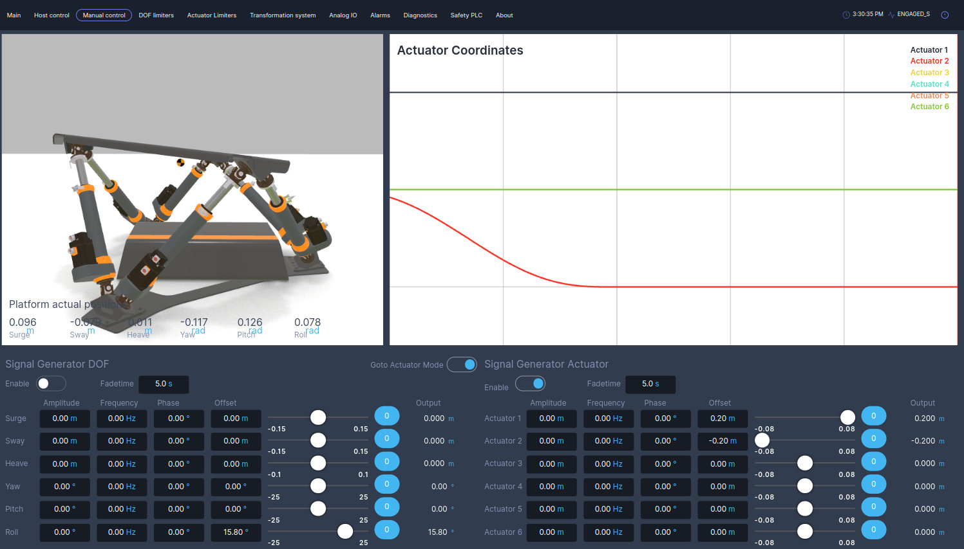
Task: Switch to the Diagnostics tab
Action: click(x=420, y=15)
